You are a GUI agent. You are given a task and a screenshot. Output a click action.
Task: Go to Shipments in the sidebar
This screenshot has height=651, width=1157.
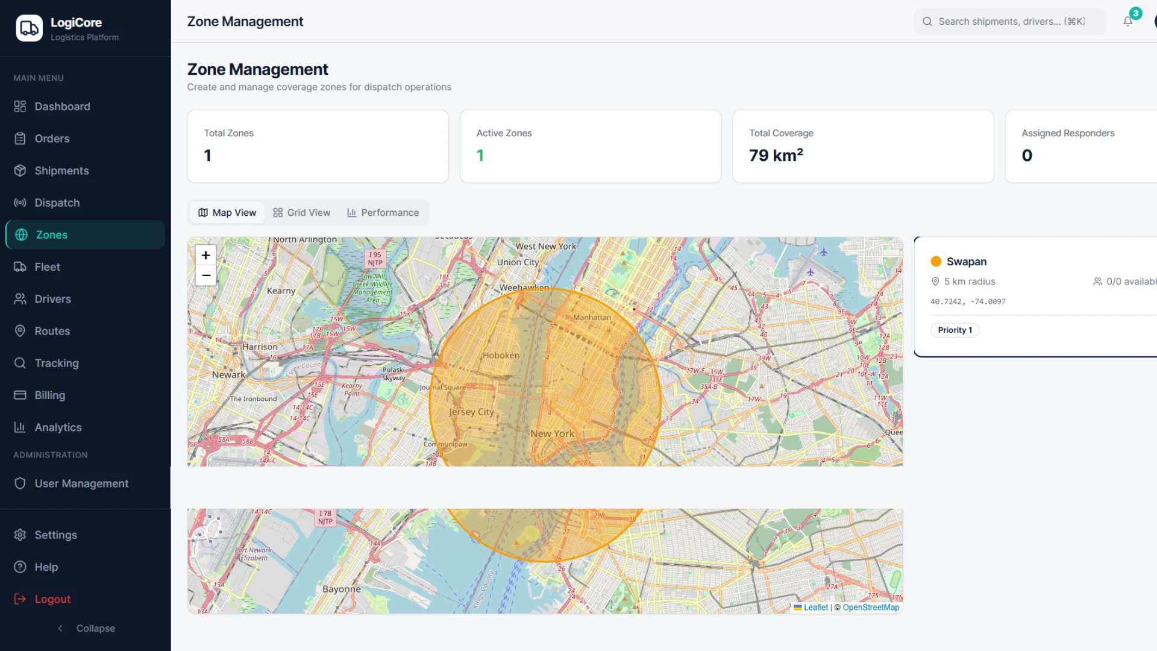85,171
